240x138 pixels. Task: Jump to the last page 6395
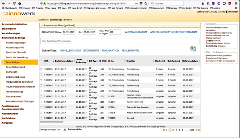point(192,130)
